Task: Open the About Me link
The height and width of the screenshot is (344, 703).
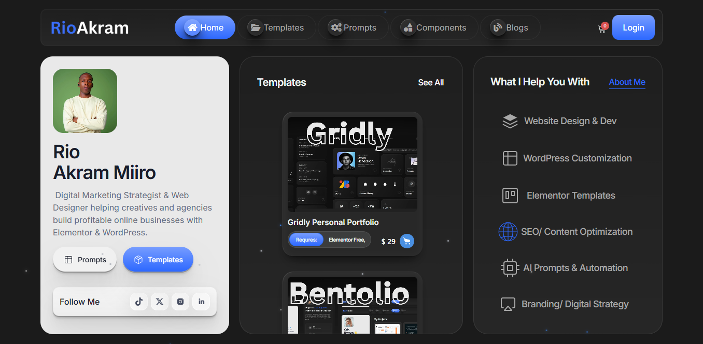Action: click(x=627, y=82)
